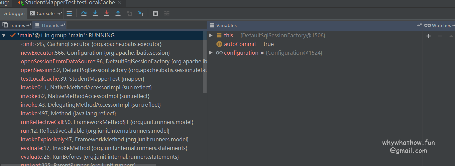455x166 pixels.
Task: Expand the 'this' variable node
Action: 211,35
